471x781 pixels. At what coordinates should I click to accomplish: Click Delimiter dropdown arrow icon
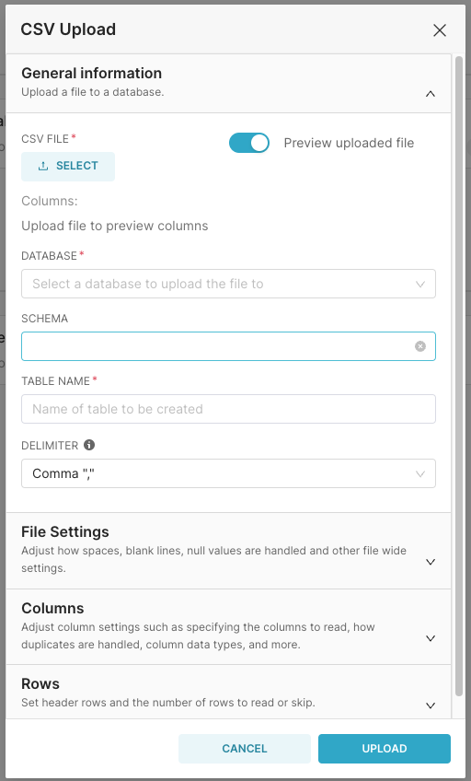click(420, 473)
